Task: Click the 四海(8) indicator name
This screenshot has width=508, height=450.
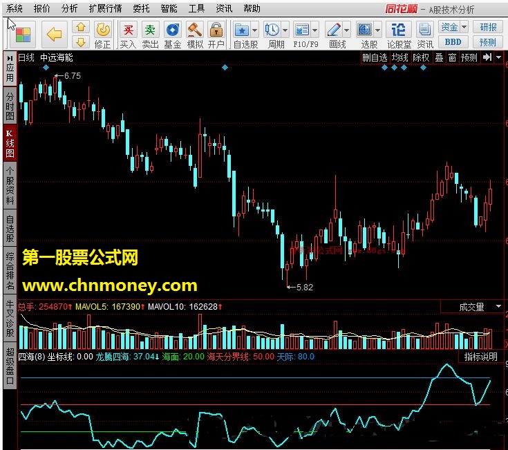Action: click(31, 357)
